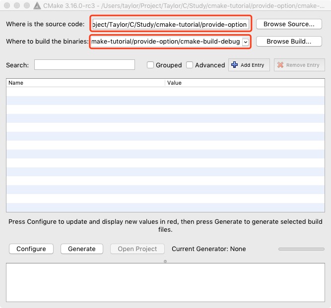Click the progress bar beside Current Generator
This screenshot has height=308, width=331.
(x=301, y=249)
